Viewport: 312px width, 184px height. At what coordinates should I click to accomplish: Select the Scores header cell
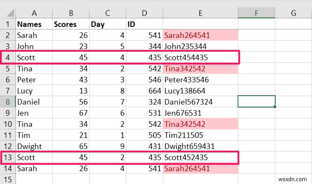coord(70,24)
